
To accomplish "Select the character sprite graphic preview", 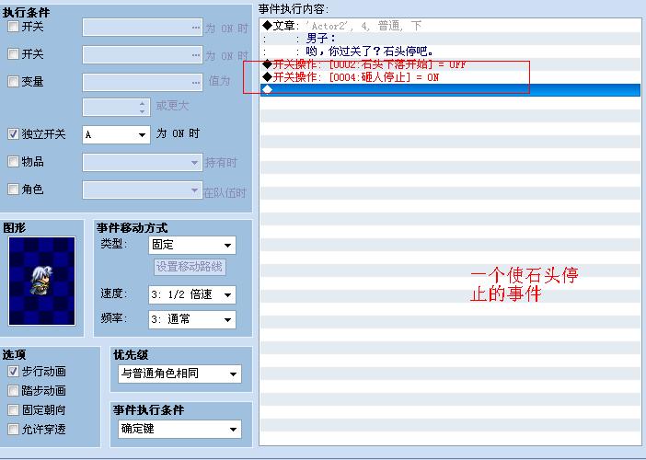I will coord(42,281).
